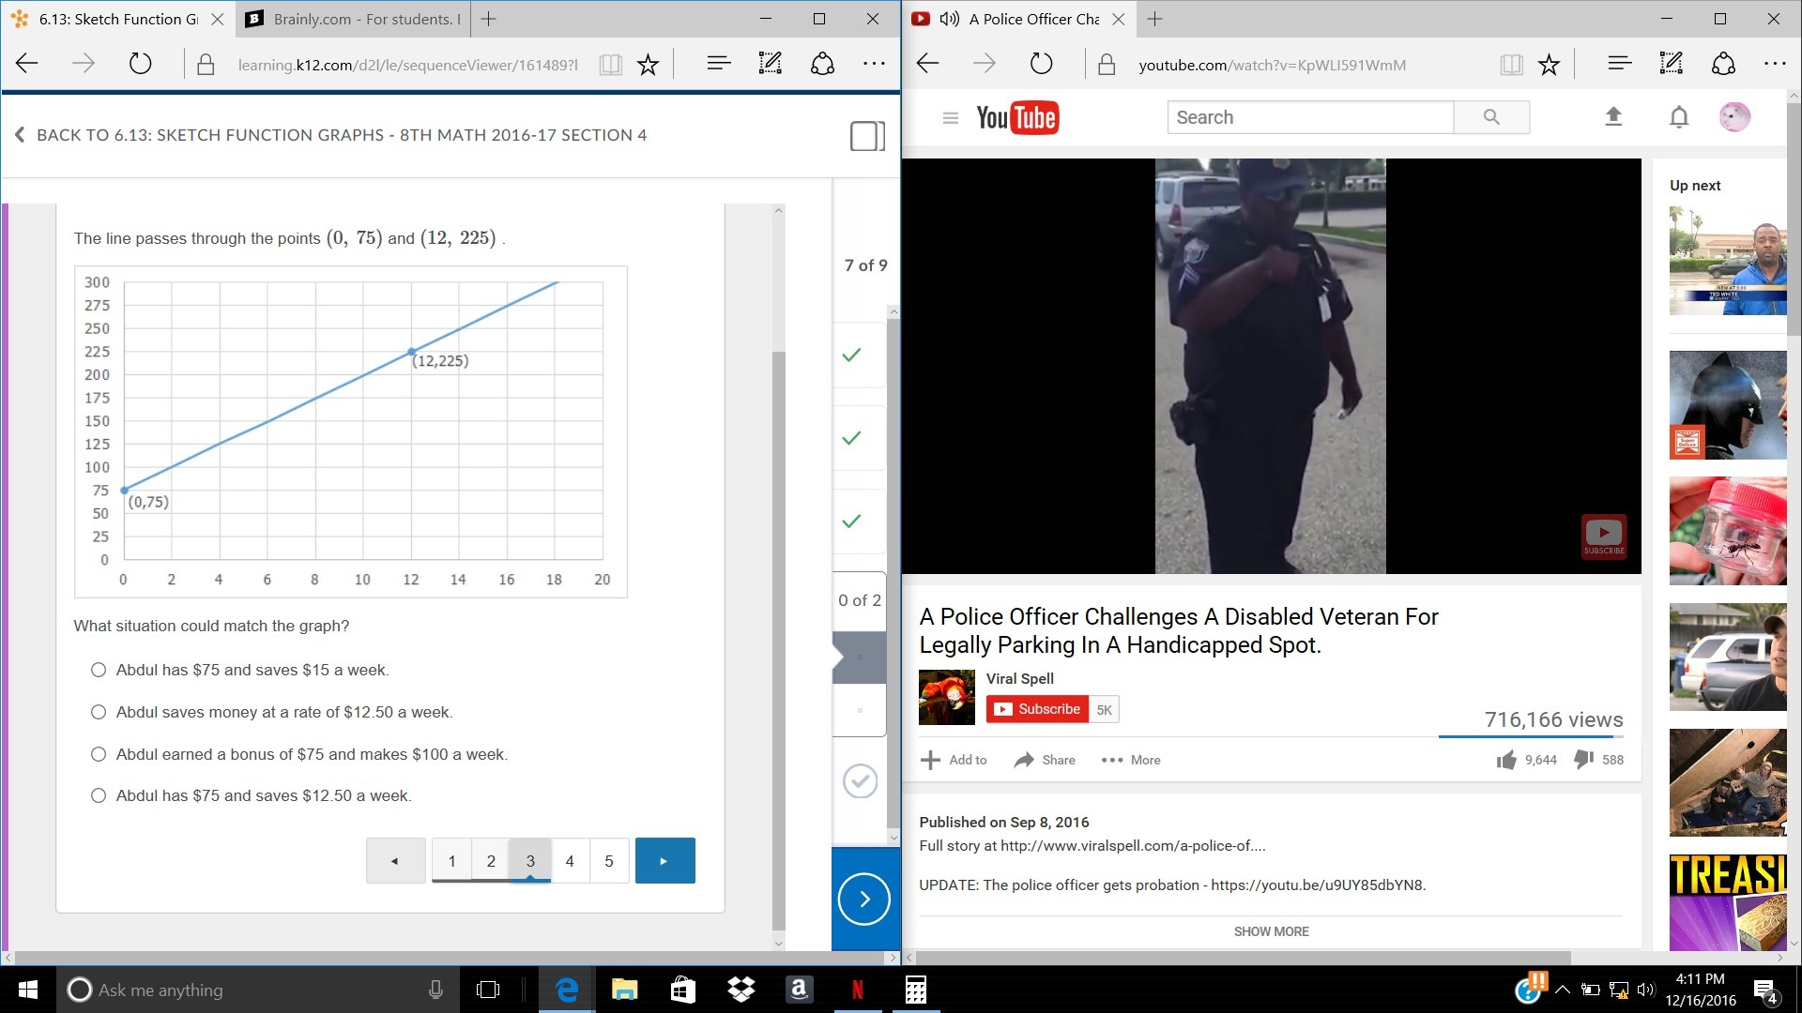Click the thumbs up like icon
1802x1013 pixels.
[1506, 760]
